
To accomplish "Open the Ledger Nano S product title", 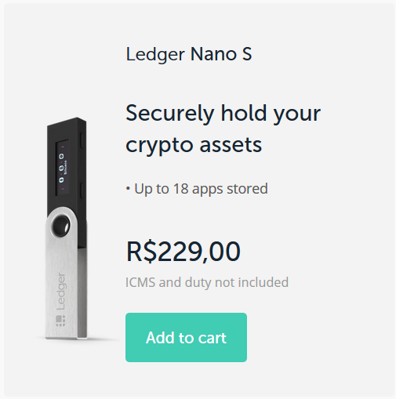I will tap(189, 54).
